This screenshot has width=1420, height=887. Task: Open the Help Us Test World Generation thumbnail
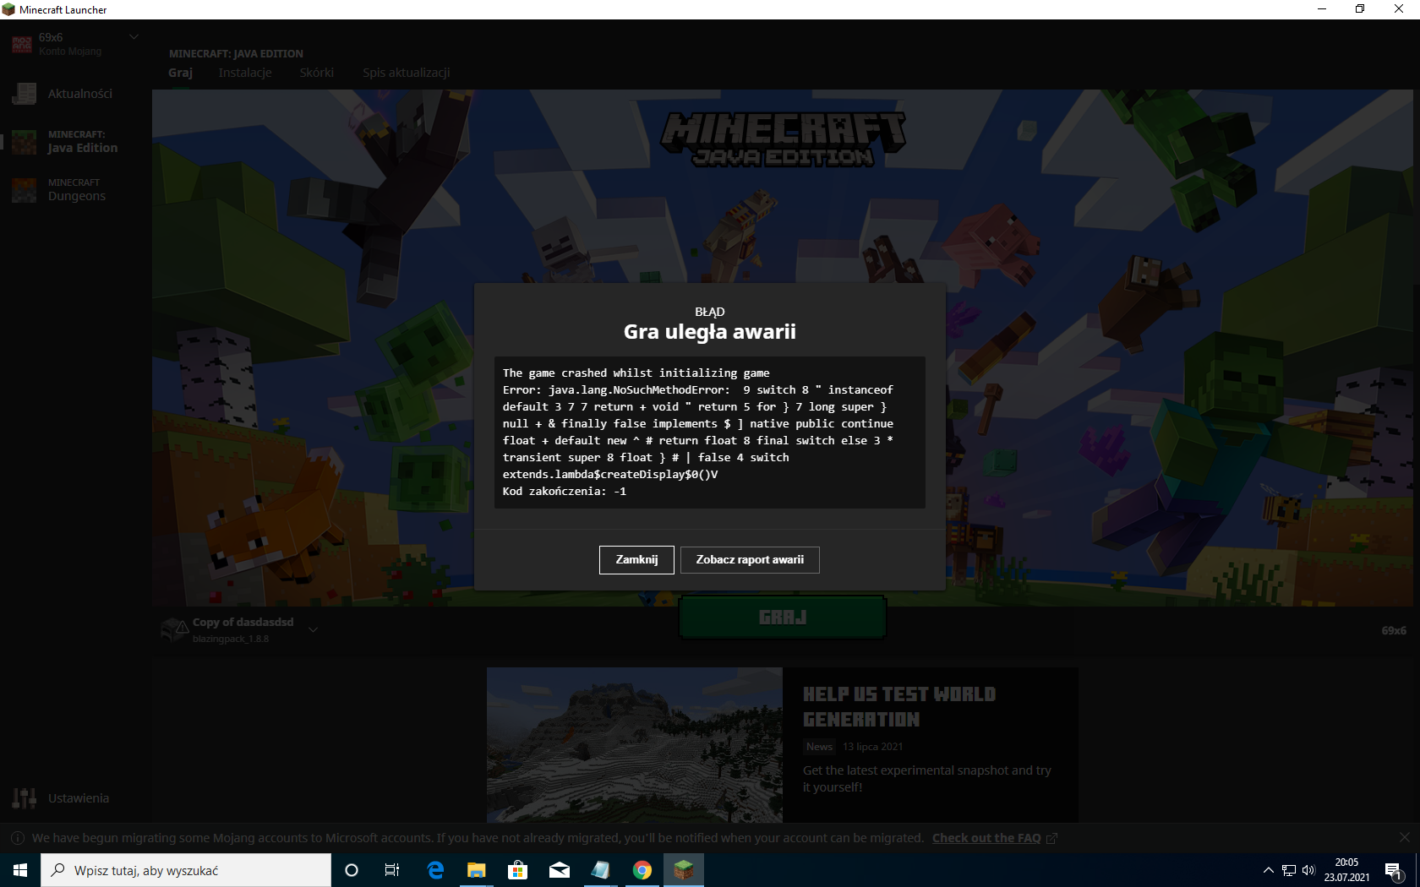635,745
